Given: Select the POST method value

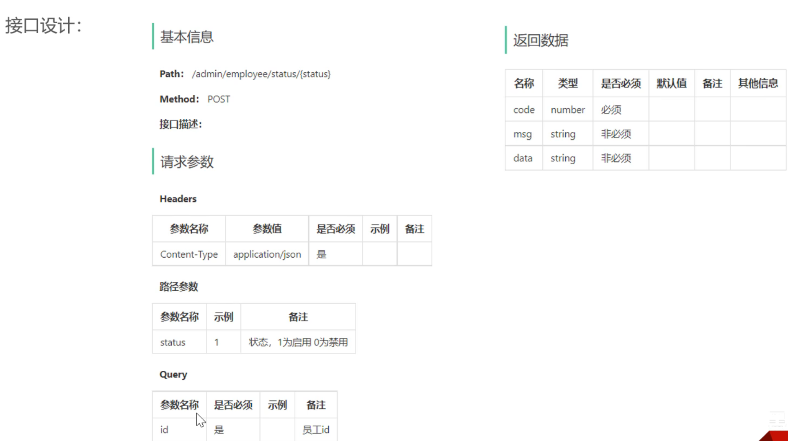Looking at the screenshot, I should (219, 99).
